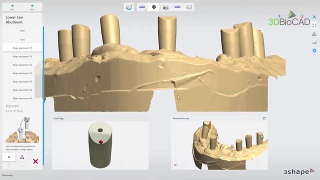Open the white tooth final step icon

pos(189,7)
